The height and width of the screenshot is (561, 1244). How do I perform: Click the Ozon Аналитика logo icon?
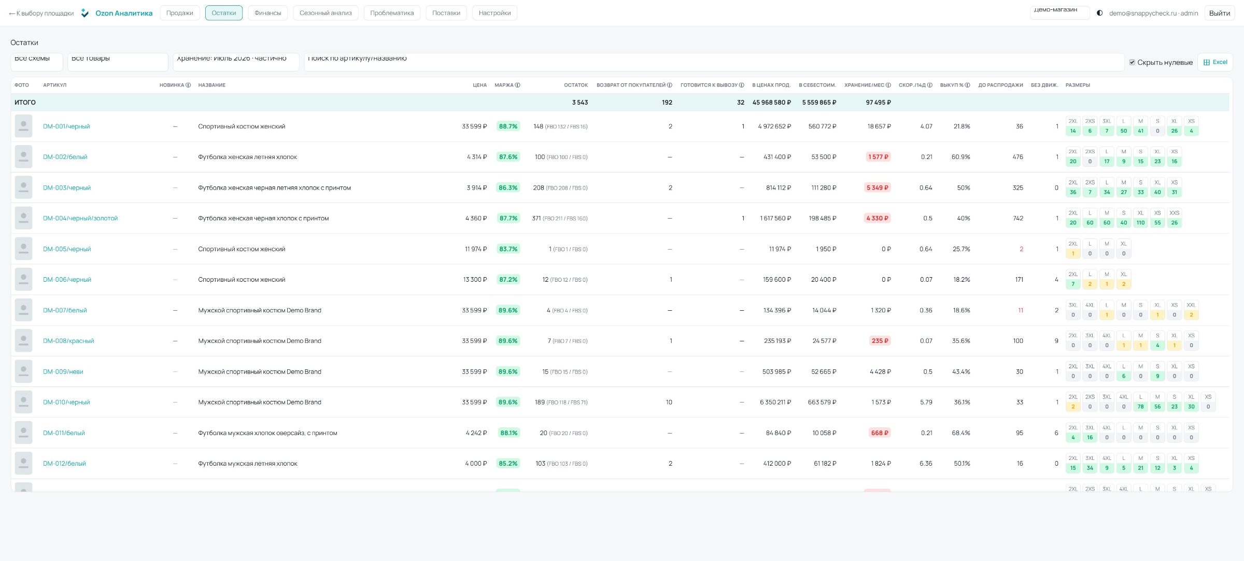pos(85,13)
